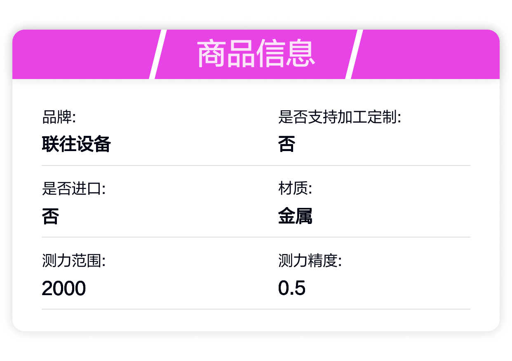Screen dimensions: 512x361
Task: Click the force range value 2000
Action: [64, 288]
